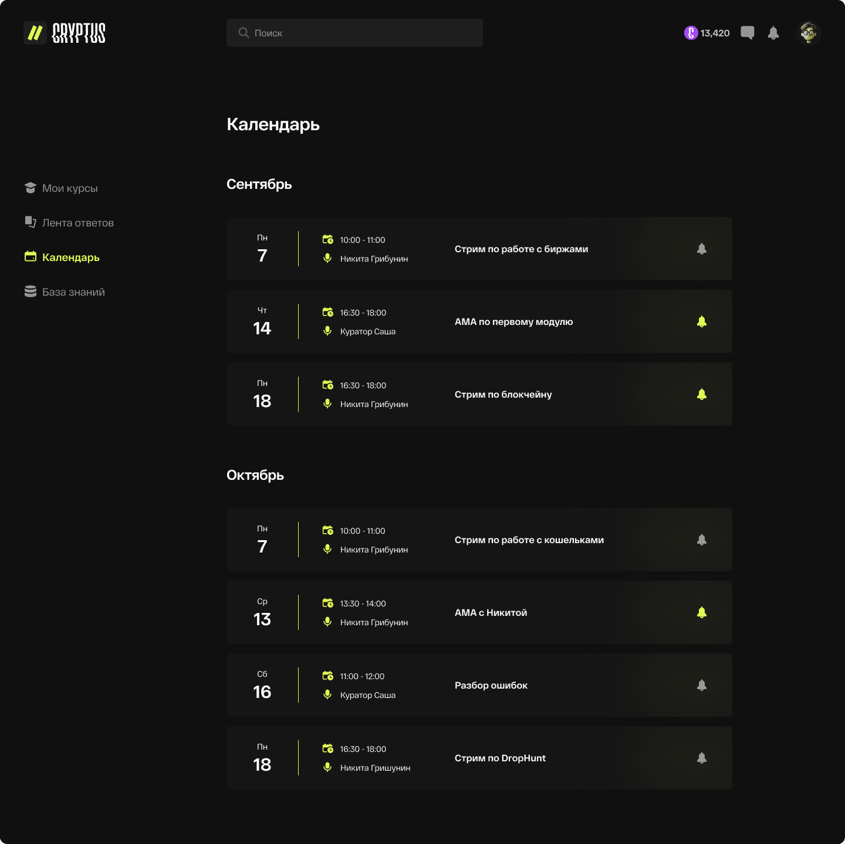Click the microphone icon in Разбор ошибок row
This screenshot has height=844, width=845.
pos(327,694)
